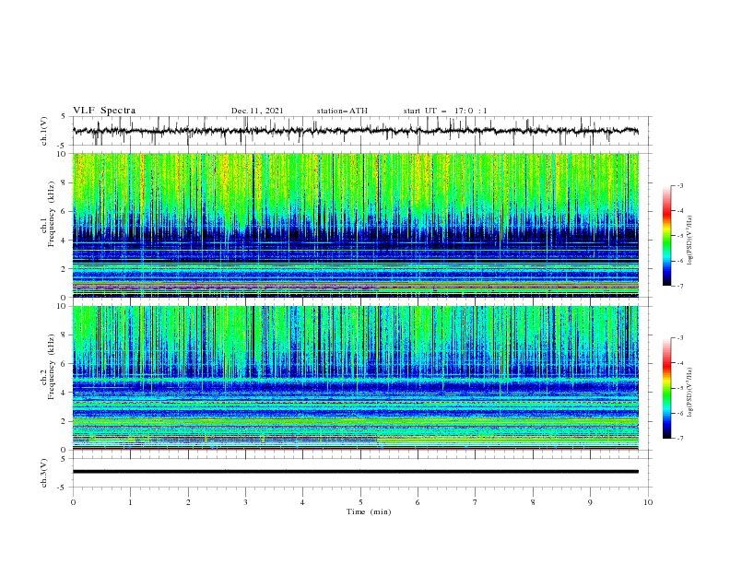Click the ch.1 voltage waveform trace
Screen dimensions: 730x564
tap(356, 131)
